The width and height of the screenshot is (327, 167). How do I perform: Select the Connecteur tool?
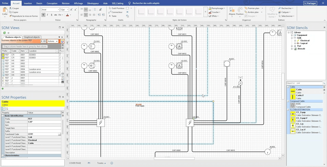pyautogui.click(x=117, y=12)
